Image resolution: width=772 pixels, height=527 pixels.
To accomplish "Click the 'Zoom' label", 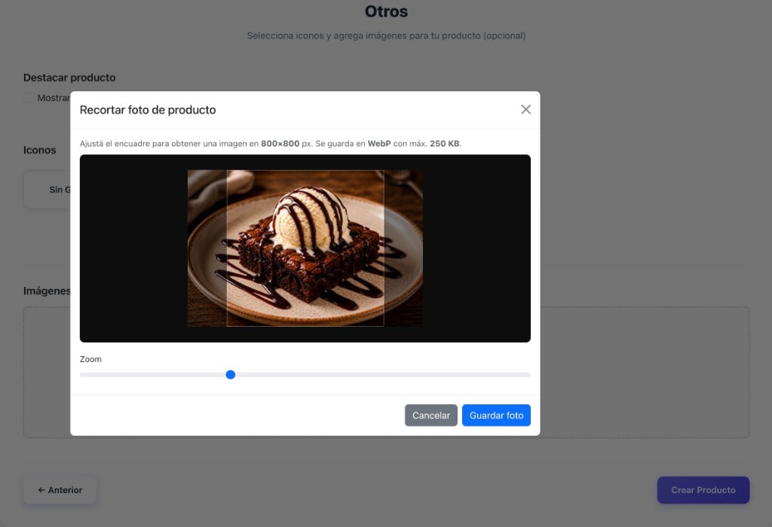I will (90, 359).
